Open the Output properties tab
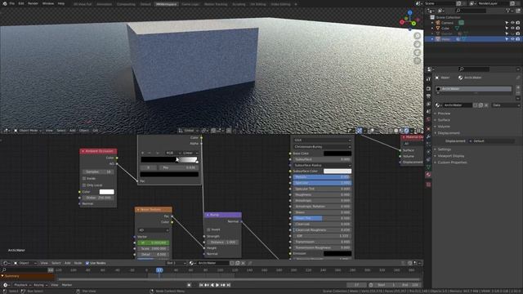The width and height of the screenshot is (523, 294). coord(428,96)
